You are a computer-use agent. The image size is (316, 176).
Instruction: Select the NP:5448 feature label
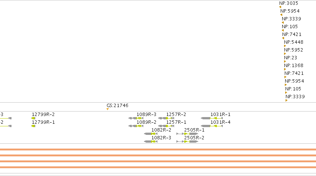(294, 42)
